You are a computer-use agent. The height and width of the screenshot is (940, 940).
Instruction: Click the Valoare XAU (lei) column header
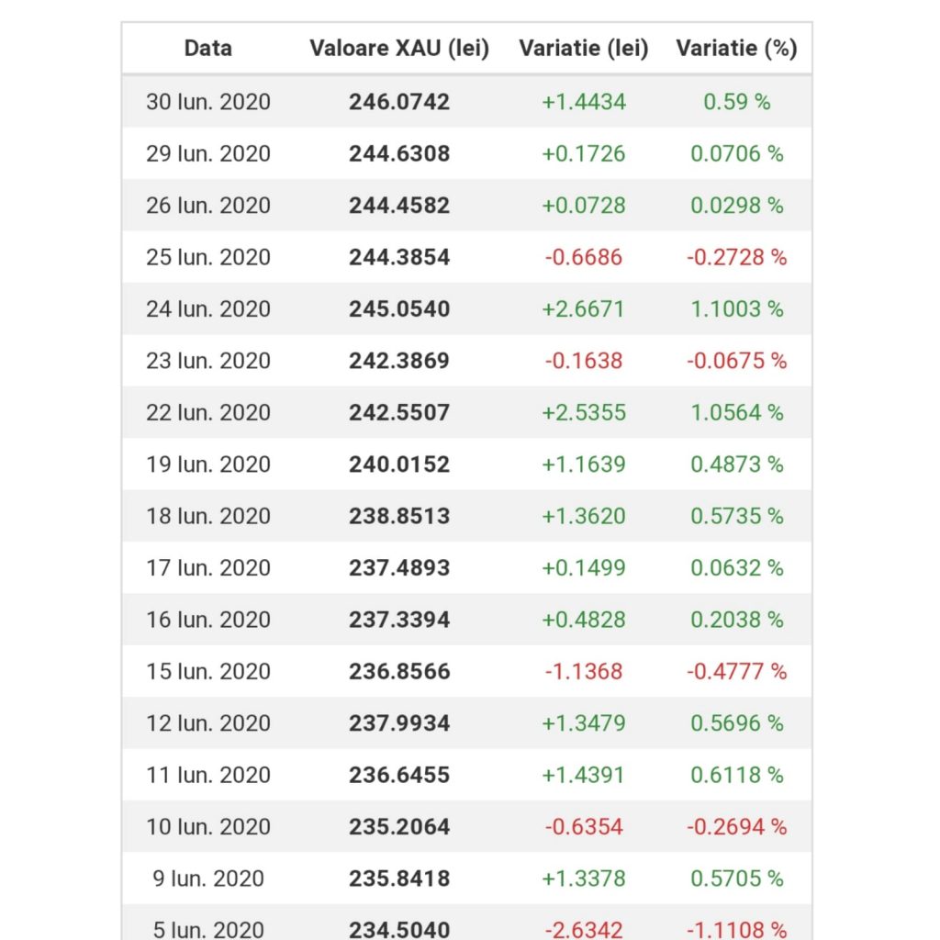coord(399,48)
